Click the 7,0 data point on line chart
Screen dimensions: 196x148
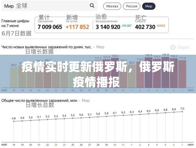pyautogui.click(x=182, y=112)
